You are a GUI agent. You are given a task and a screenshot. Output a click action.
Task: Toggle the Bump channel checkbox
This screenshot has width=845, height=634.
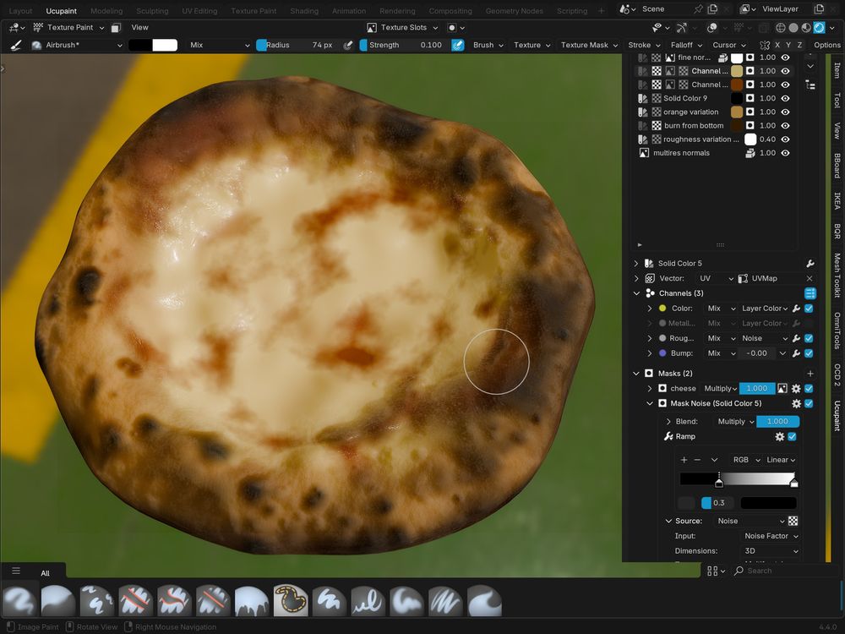[809, 353]
